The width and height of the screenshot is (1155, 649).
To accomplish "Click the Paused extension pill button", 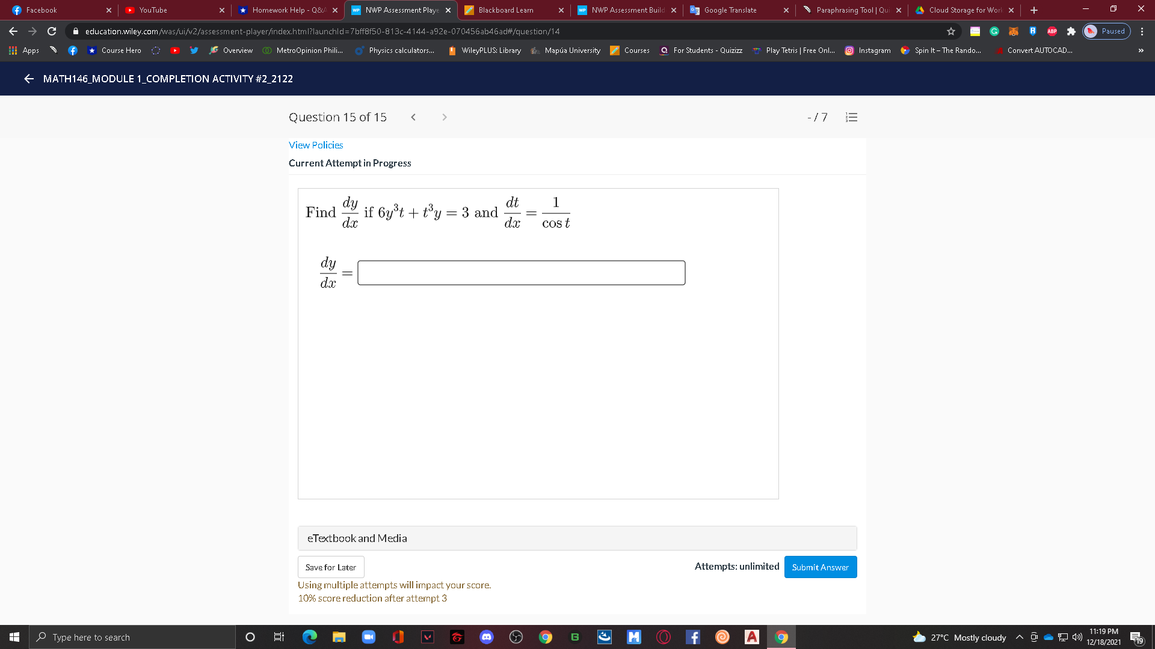I will point(1106,31).
